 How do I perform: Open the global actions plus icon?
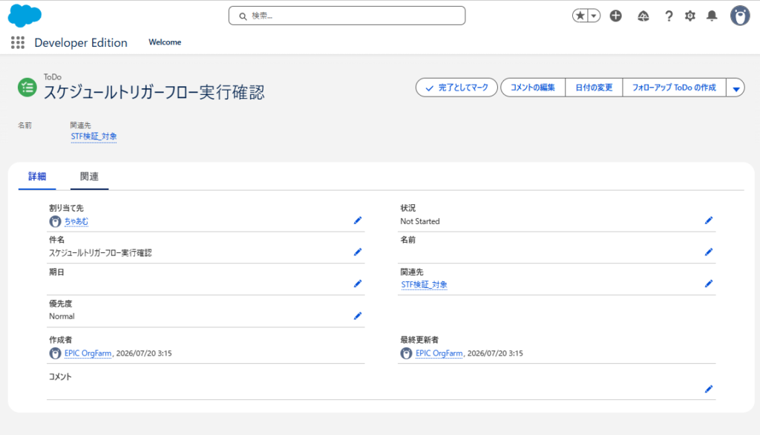(x=615, y=16)
